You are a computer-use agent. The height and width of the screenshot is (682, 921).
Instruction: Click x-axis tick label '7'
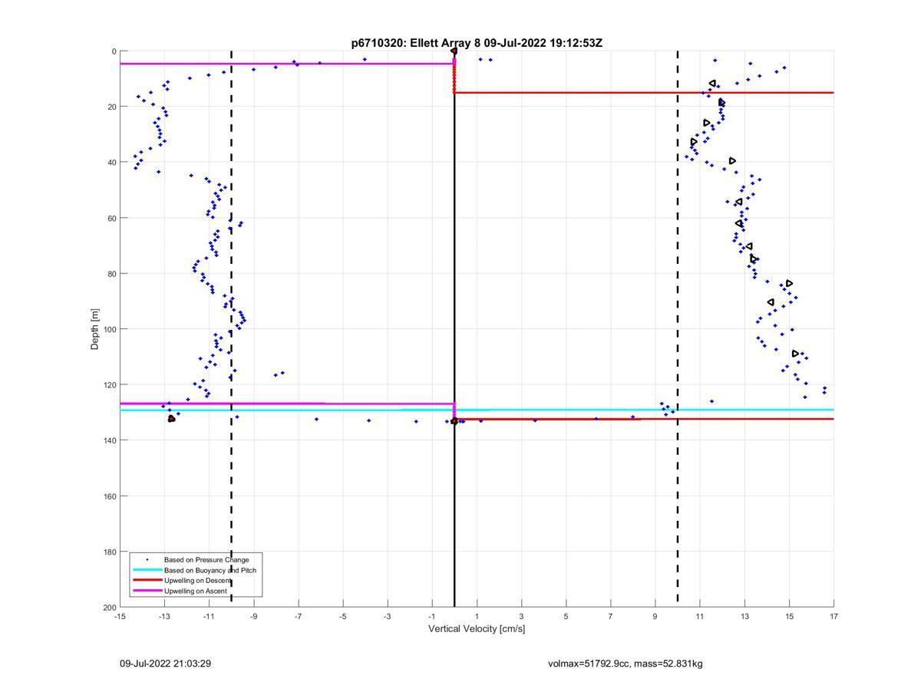610,616
